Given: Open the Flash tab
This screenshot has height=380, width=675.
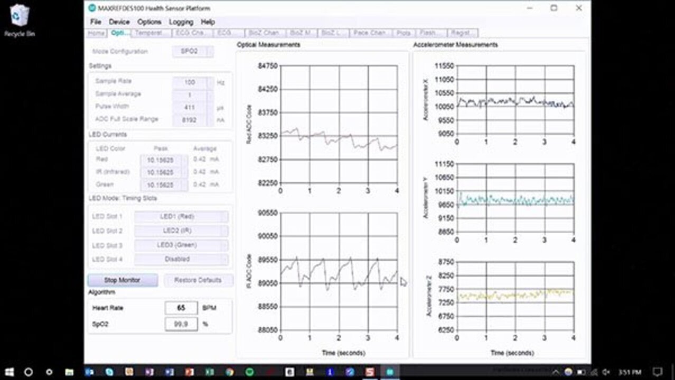Looking at the screenshot, I should click(430, 33).
